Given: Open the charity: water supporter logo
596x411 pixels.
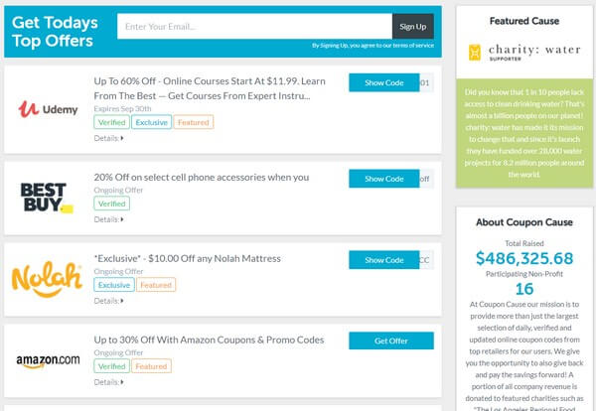Looking at the screenshot, I should pos(524,53).
